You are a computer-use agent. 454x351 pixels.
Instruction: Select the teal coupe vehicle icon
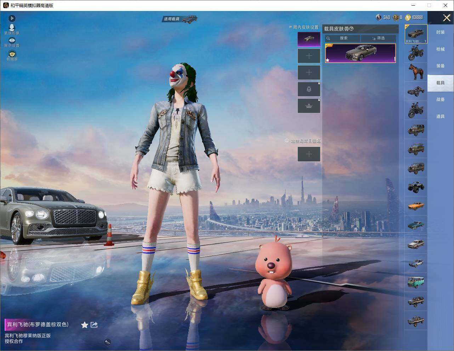pyautogui.click(x=416, y=225)
